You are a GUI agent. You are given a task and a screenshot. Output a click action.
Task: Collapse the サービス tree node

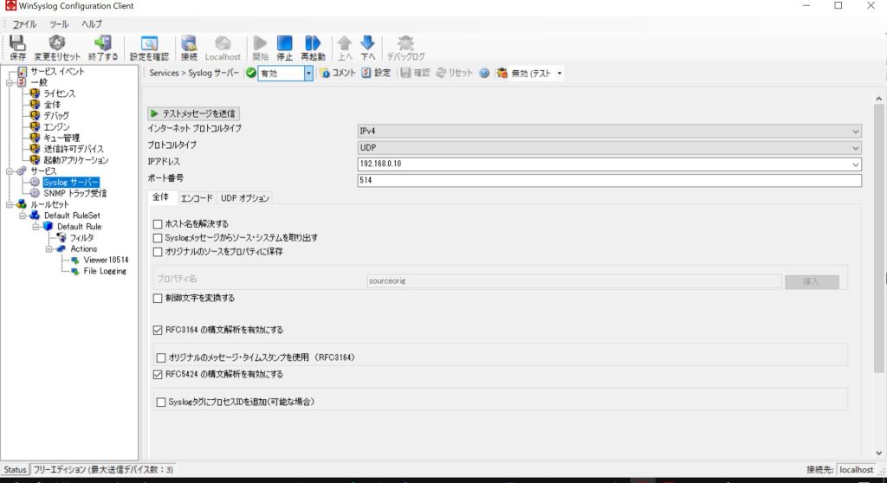pos(10,171)
